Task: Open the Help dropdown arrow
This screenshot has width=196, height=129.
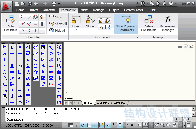Action: pyautogui.click(x=175, y=4)
